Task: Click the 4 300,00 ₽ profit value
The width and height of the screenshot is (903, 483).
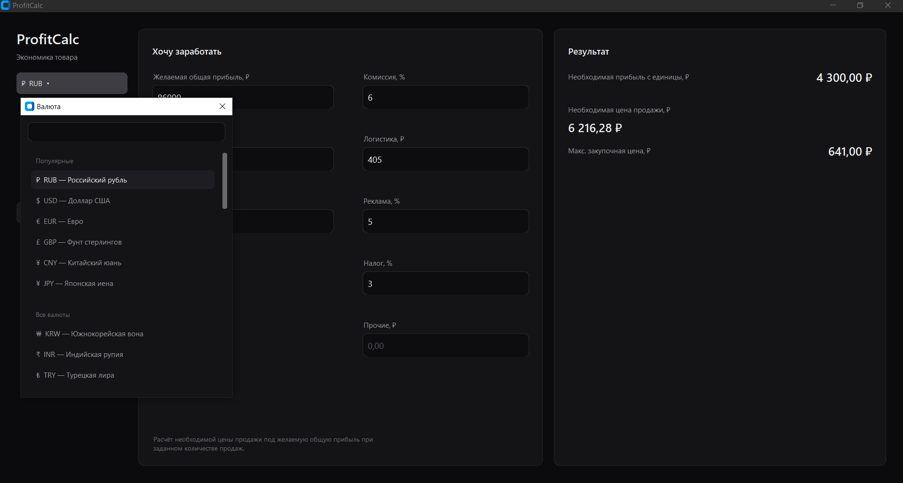Action: click(844, 78)
